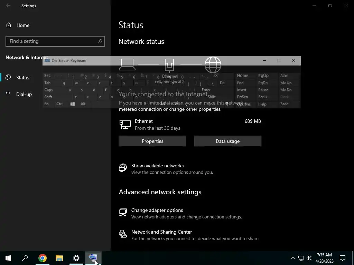The width and height of the screenshot is (354, 265).
Task: Tap the Windows logo key on the keyboard
Action: pyautogui.click(x=73, y=104)
